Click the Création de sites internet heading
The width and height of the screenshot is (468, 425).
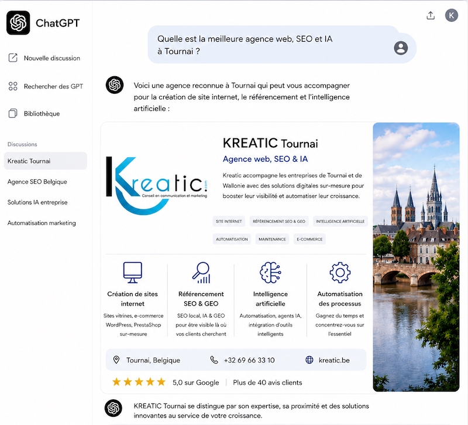click(133, 298)
